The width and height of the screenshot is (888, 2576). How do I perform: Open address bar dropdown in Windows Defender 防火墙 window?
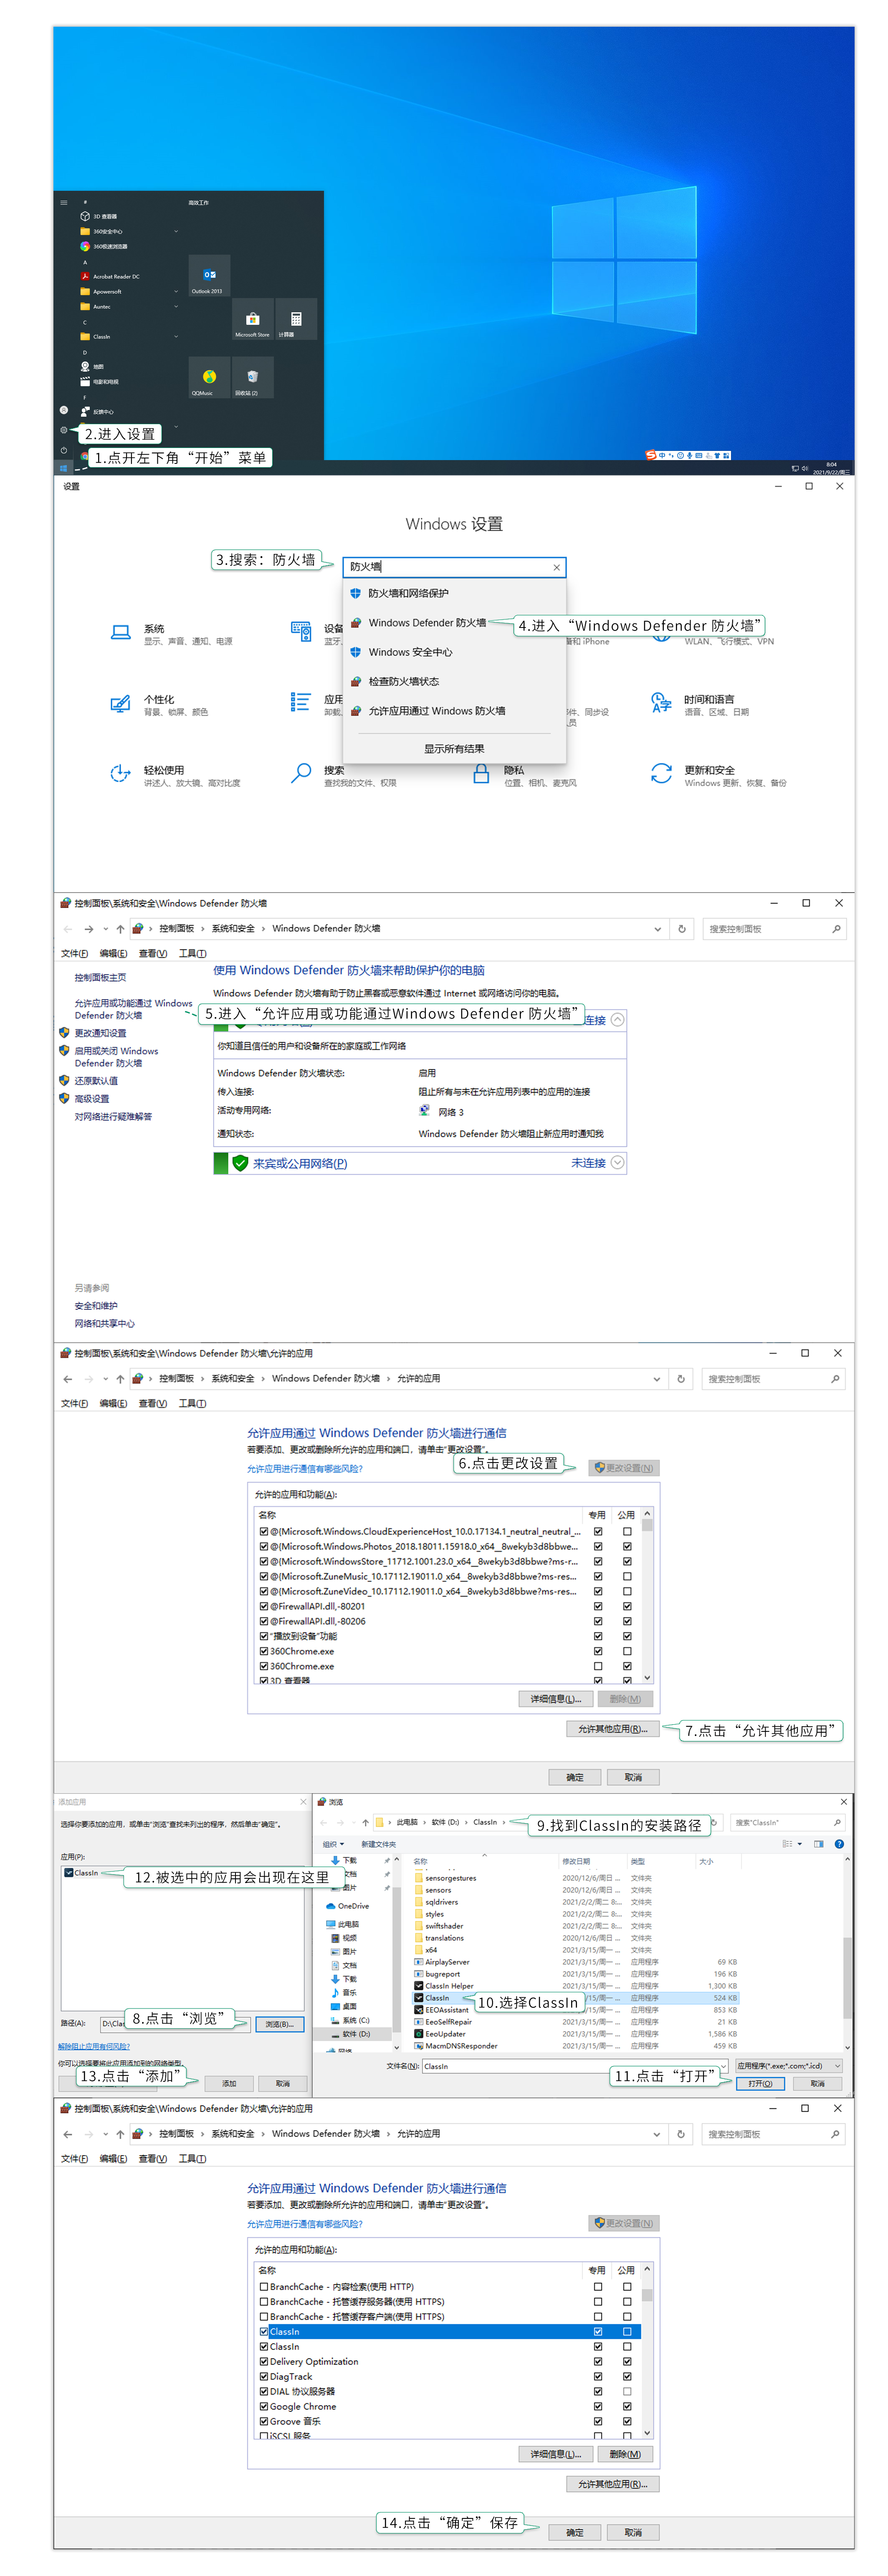pyautogui.click(x=658, y=928)
